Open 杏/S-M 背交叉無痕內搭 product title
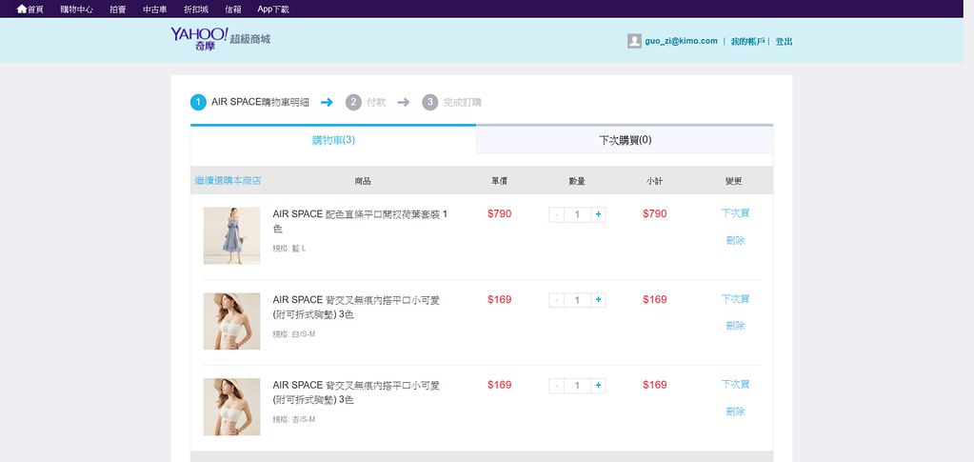Viewport: 974px width, 462px height. coord(356,393)
